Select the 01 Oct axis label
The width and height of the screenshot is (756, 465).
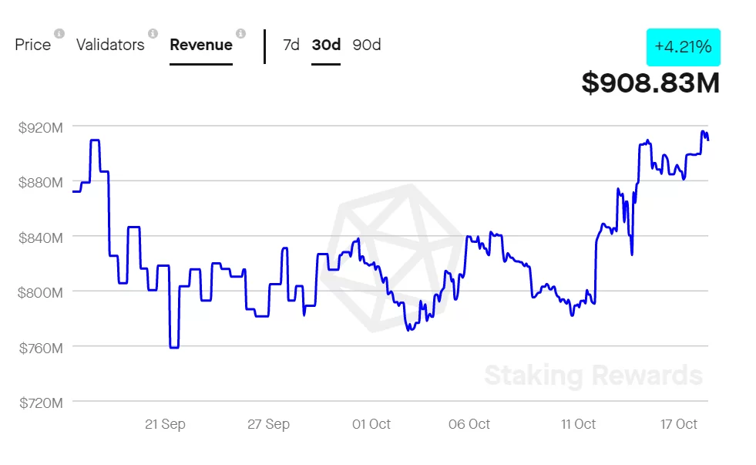[x=371, y=424]
